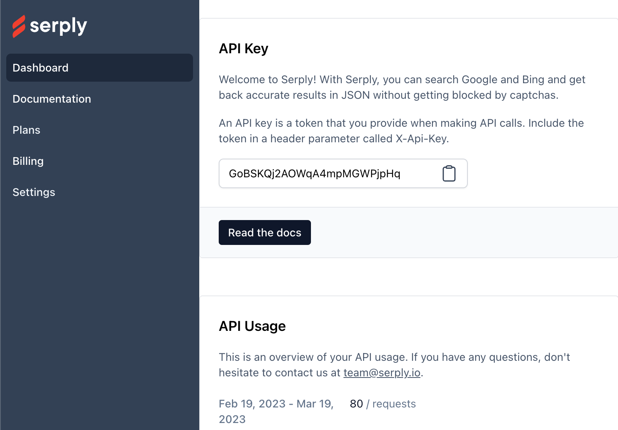
Task: Click the serply wordmark text
Action: 58,26
